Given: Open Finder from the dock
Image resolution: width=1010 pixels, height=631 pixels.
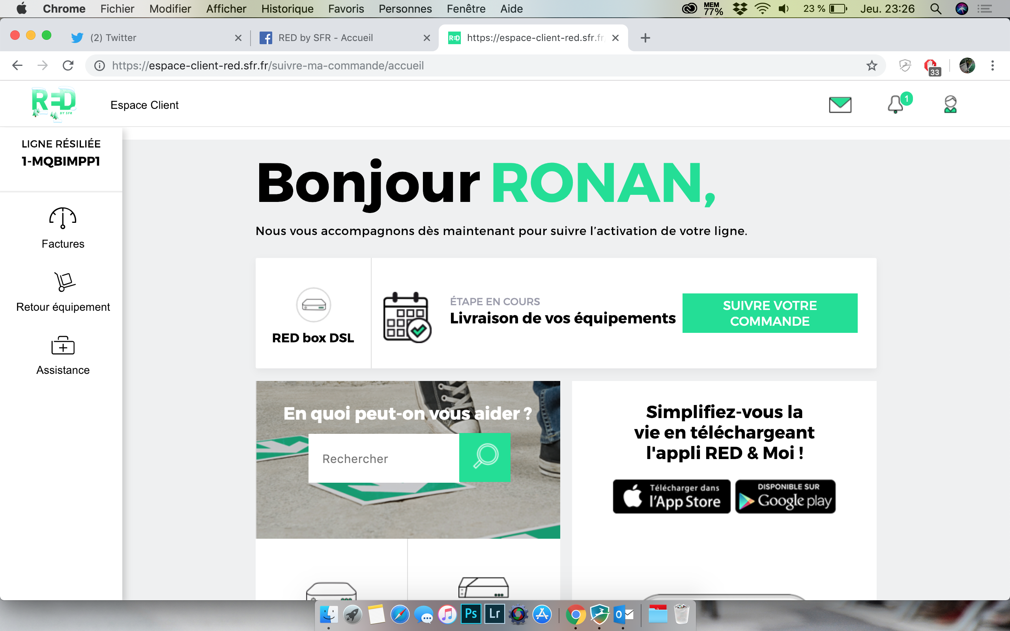Looking at the screenshot, I should [329, 614].
